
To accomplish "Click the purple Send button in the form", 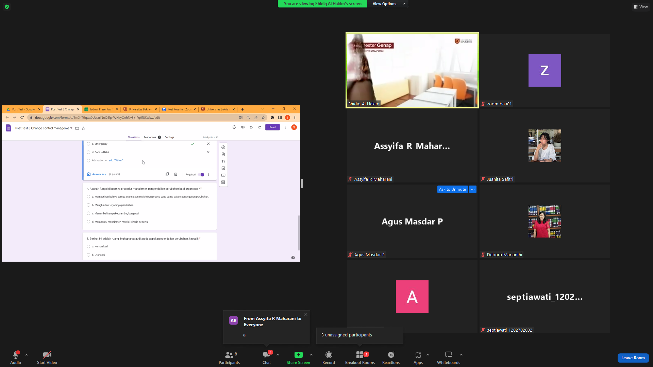I will pyautogui.click(x=272, y=127).
